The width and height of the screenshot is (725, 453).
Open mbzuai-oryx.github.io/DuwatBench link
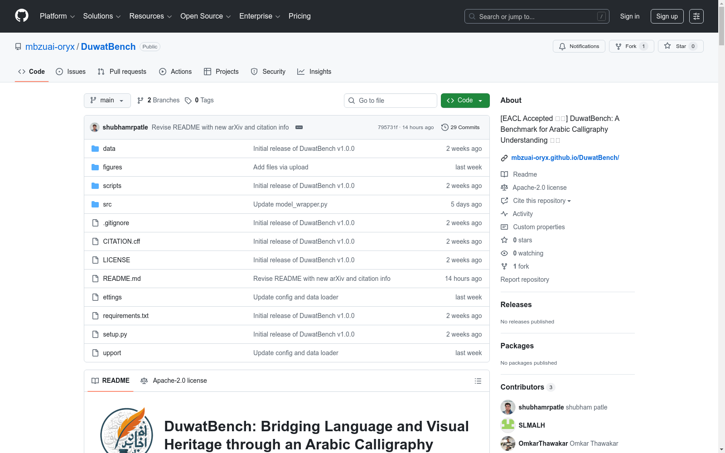(x=565, y=158)
